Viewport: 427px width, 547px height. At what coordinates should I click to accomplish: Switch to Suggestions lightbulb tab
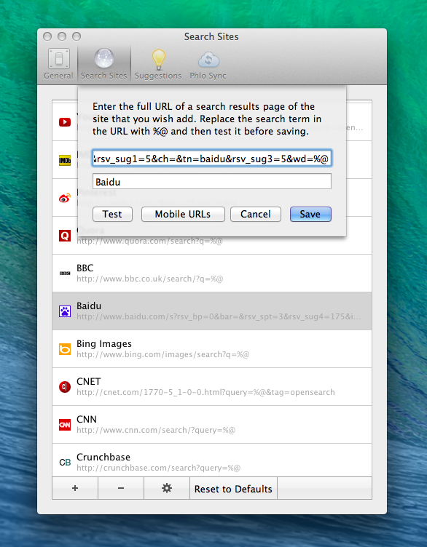[x=158, y=64]
